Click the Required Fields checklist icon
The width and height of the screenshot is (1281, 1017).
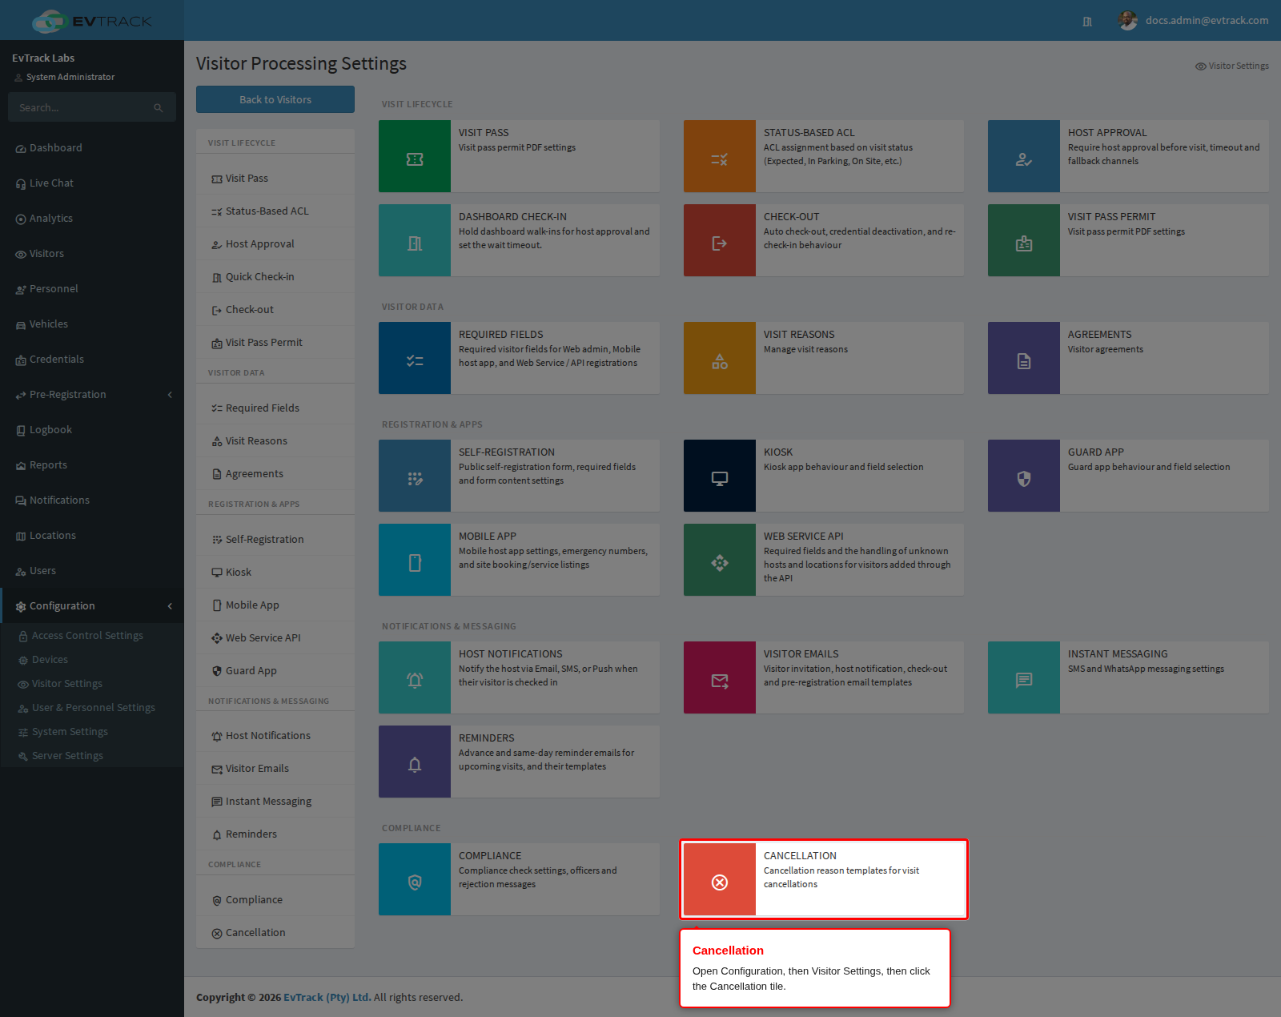pyautogui.click(x=415, y=358)
